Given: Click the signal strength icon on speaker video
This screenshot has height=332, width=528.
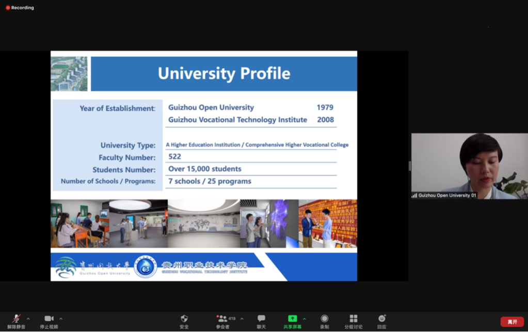Looking at the screenshot, I should pyautogui.click(x=414, y=196).
